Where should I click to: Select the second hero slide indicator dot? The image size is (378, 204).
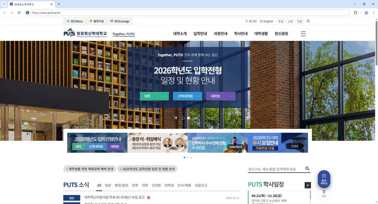pyautogui.click(x=188, y=118)
